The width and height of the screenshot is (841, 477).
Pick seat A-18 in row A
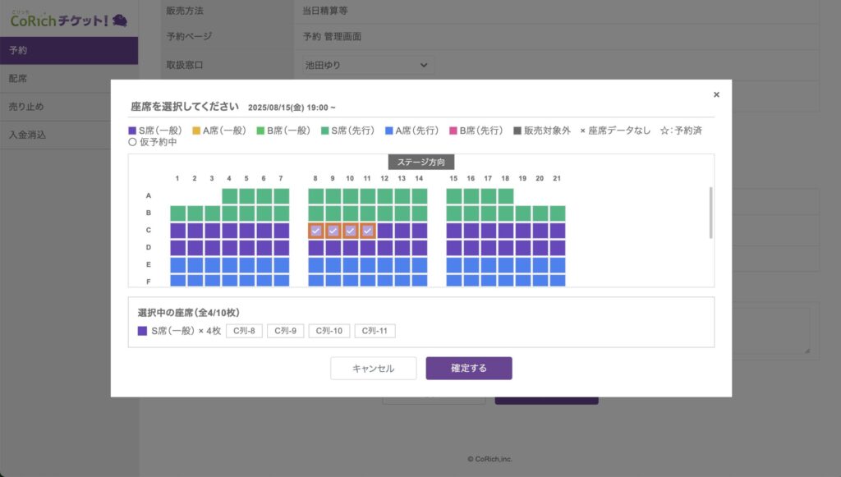click(506, 195)
